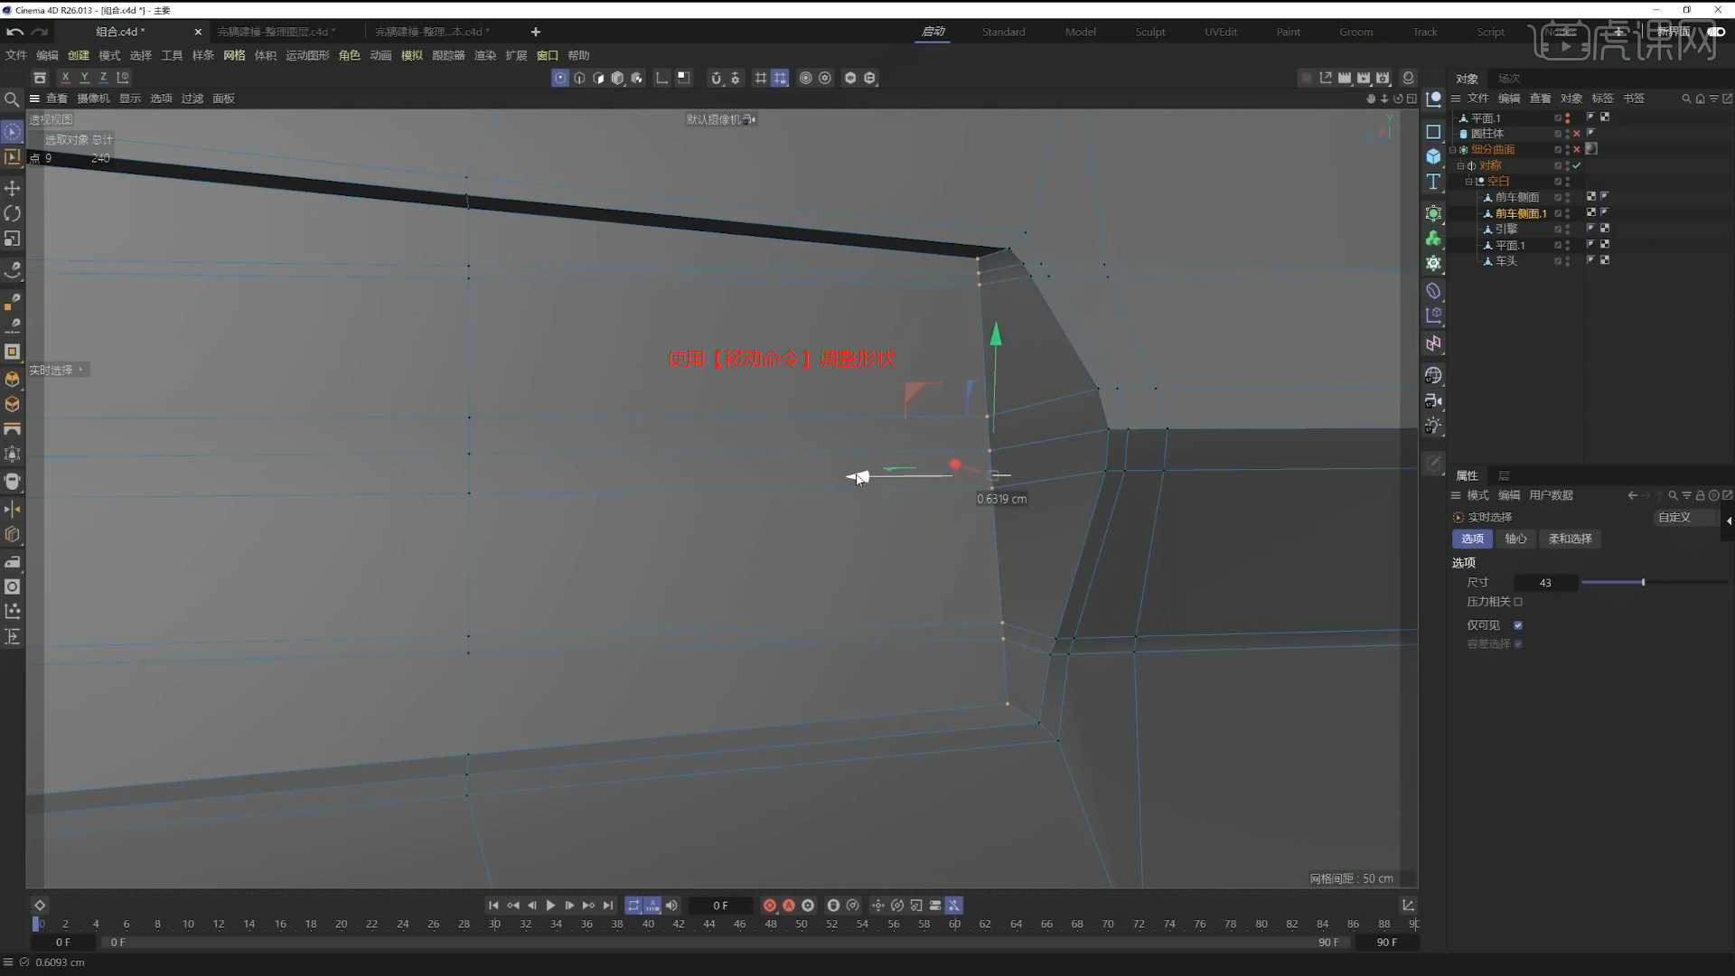Open the Cube primitive icon in right palette
The image size is (1735, 976).
pyautogui.click(x=1433, y=156)
